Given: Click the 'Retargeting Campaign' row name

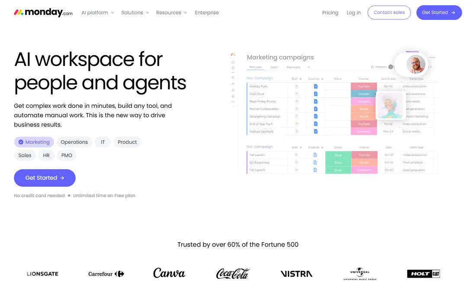Looking at the screenshot, I should click(x=265, y=117).
